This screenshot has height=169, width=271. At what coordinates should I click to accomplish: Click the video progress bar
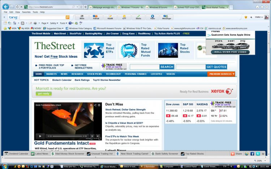tap(67, 136)
